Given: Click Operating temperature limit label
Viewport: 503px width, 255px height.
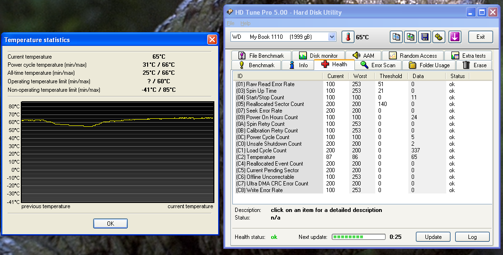Looking at the screenshot, I should [49, 81].
